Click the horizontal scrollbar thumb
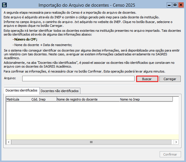Screen dimensions: 186x162 pos(91,142)
